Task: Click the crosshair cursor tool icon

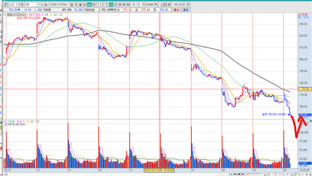Action: pyautogui.click(x=161, y=4)
